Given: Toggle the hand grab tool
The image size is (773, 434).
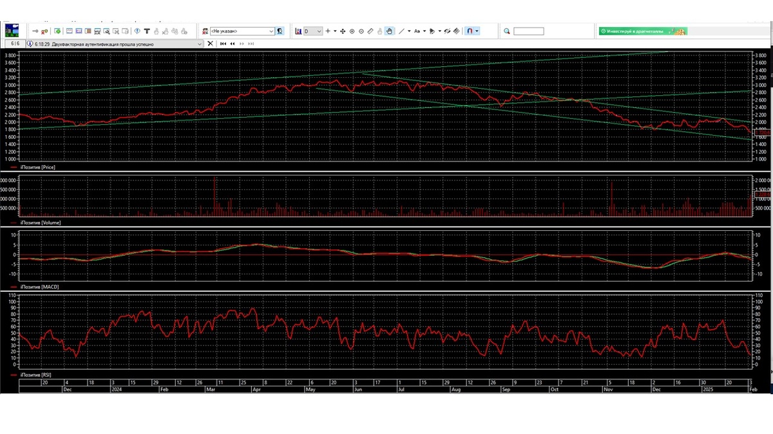Looking at the screenshot, I should 390,31.
